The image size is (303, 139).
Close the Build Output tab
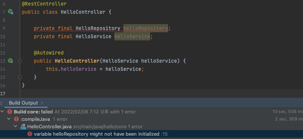(42, 103)
